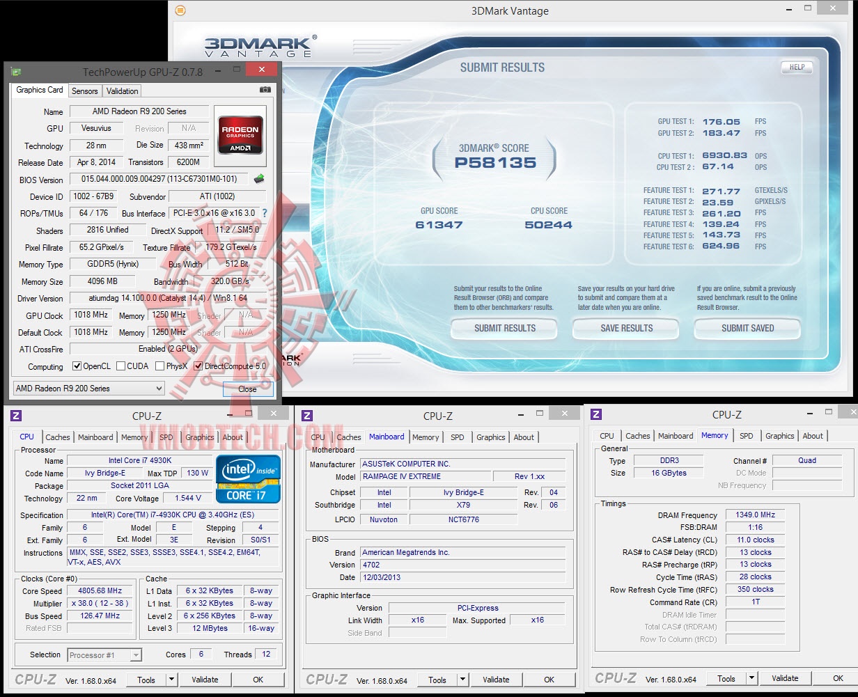Click the SAVE RESULTS button
Image resolution: width=858 pixels, height=697 pixels.
pyautogui.click(x=626, y=328)
